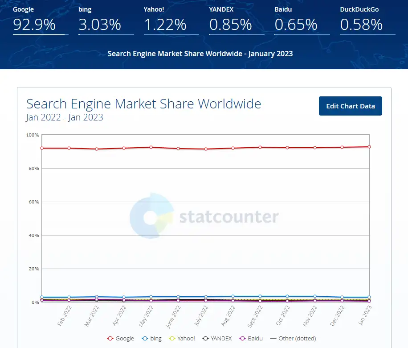
Task: Click Google's May 2022 data point
Action: coord(151,147)
